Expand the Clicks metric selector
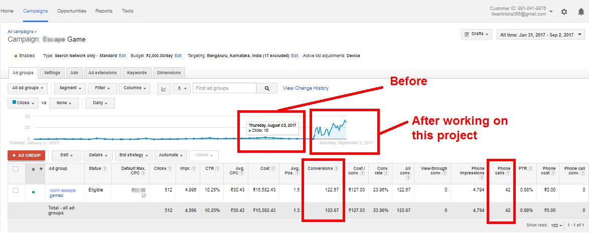Screen dimensions: 589x233 (23, 103)
